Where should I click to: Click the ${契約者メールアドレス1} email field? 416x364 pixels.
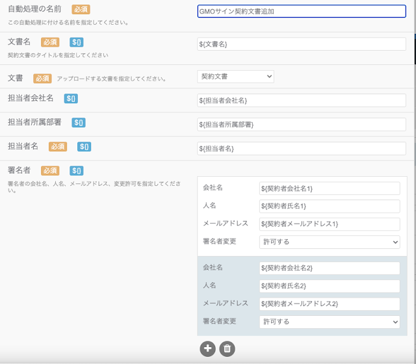tap(330, 224)
